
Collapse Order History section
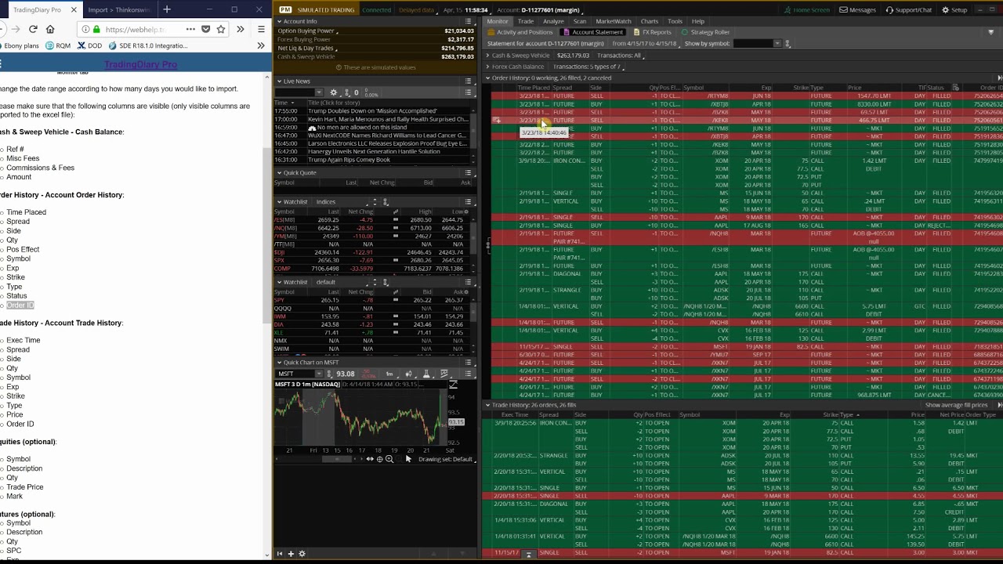click(487, 78)
